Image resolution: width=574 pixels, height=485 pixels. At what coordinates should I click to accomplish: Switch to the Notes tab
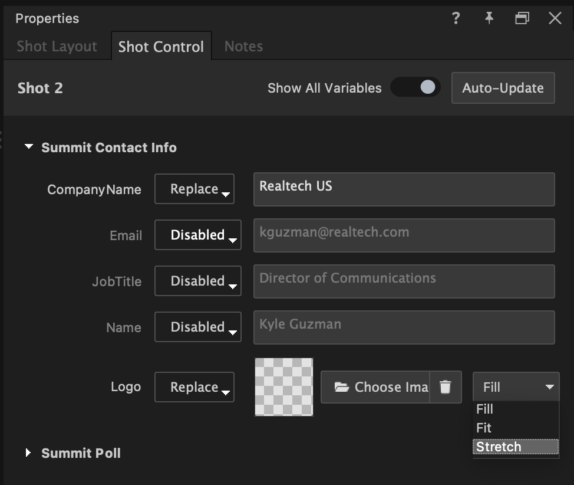pyautogui.click(x=243, y=46)
